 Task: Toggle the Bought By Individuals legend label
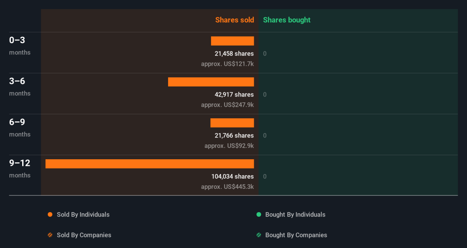click(295, 215)
